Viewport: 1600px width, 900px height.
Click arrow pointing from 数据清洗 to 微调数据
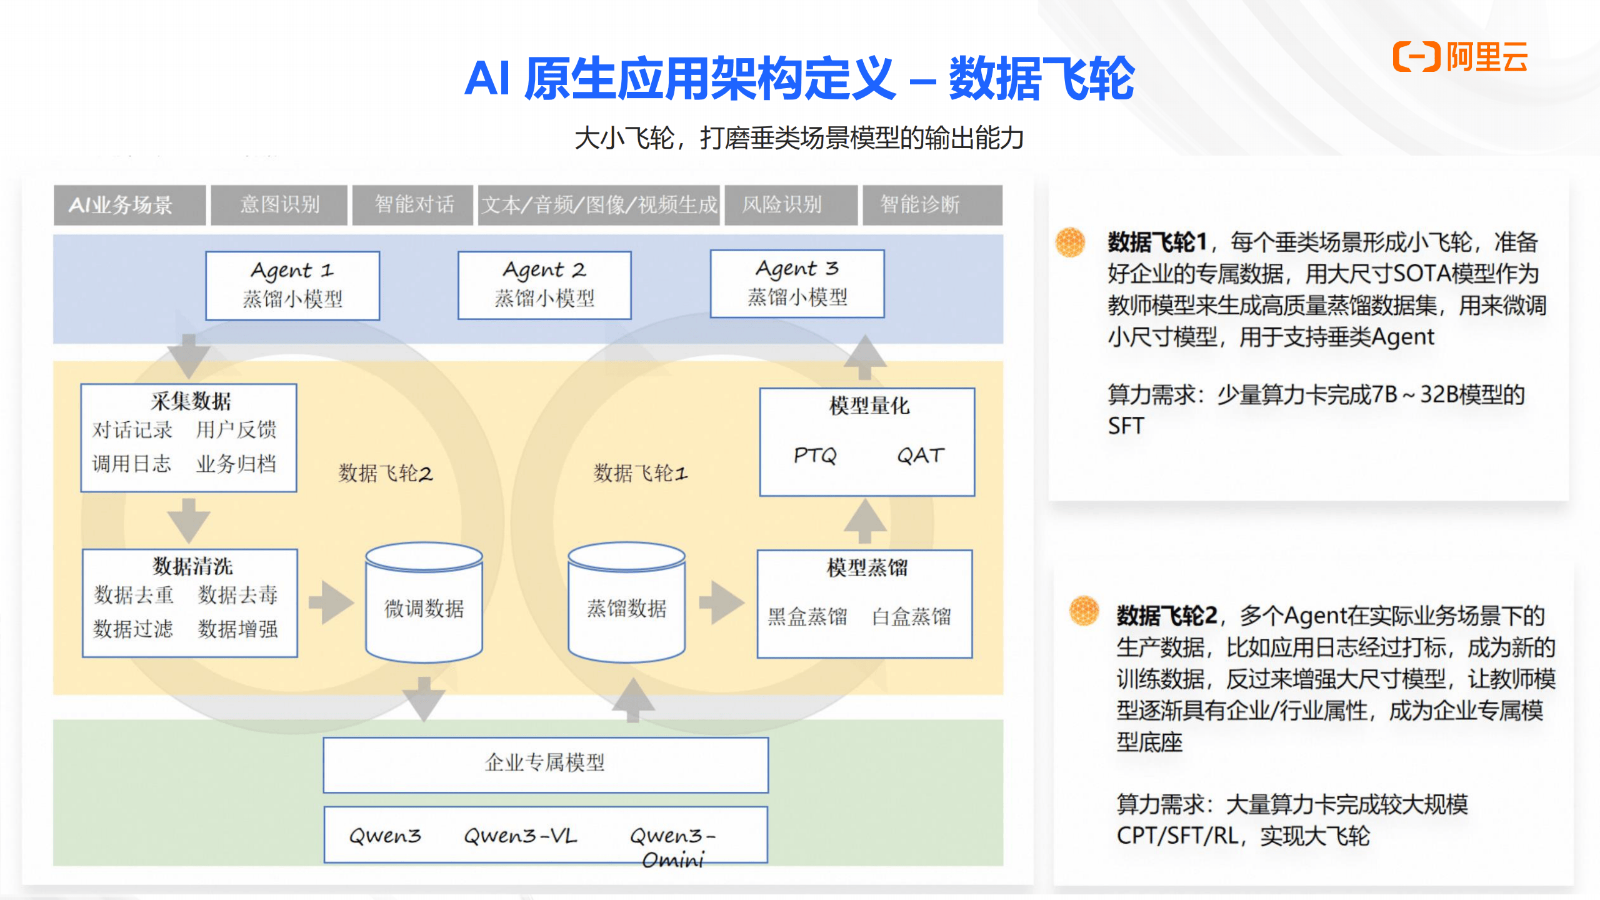click(x=331, y=602)
